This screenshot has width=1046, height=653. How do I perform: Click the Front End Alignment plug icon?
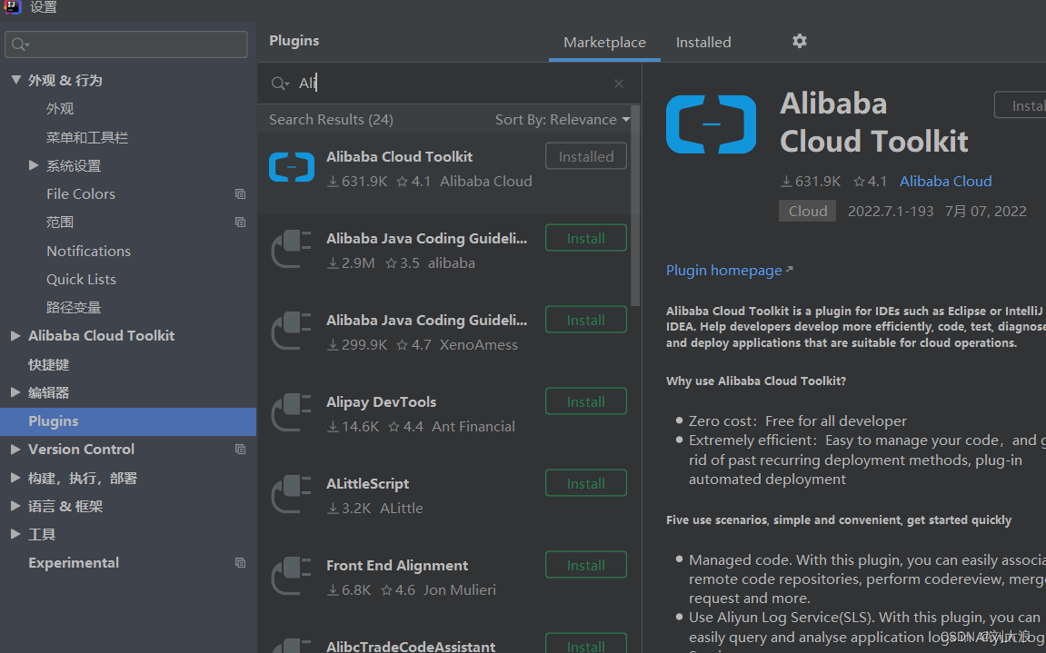[x=292, y=576]
